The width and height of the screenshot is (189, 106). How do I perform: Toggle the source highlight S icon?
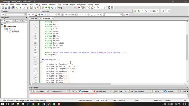point(98,14)
